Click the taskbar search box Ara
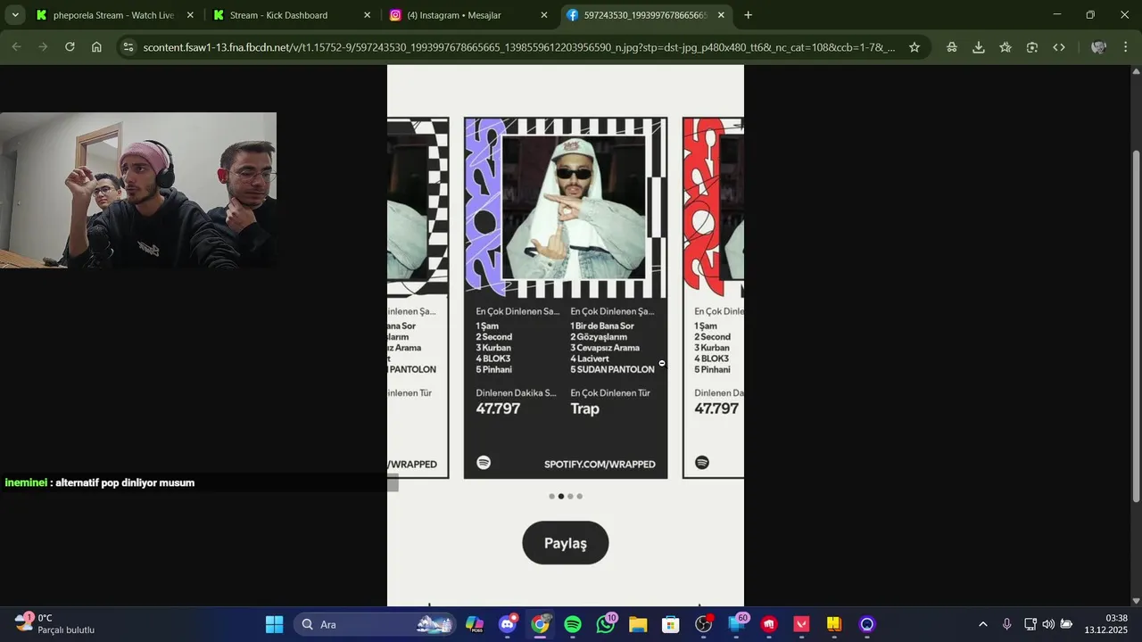The height and width of the screenshot is (642, 1142). click(x=375, y=624)
